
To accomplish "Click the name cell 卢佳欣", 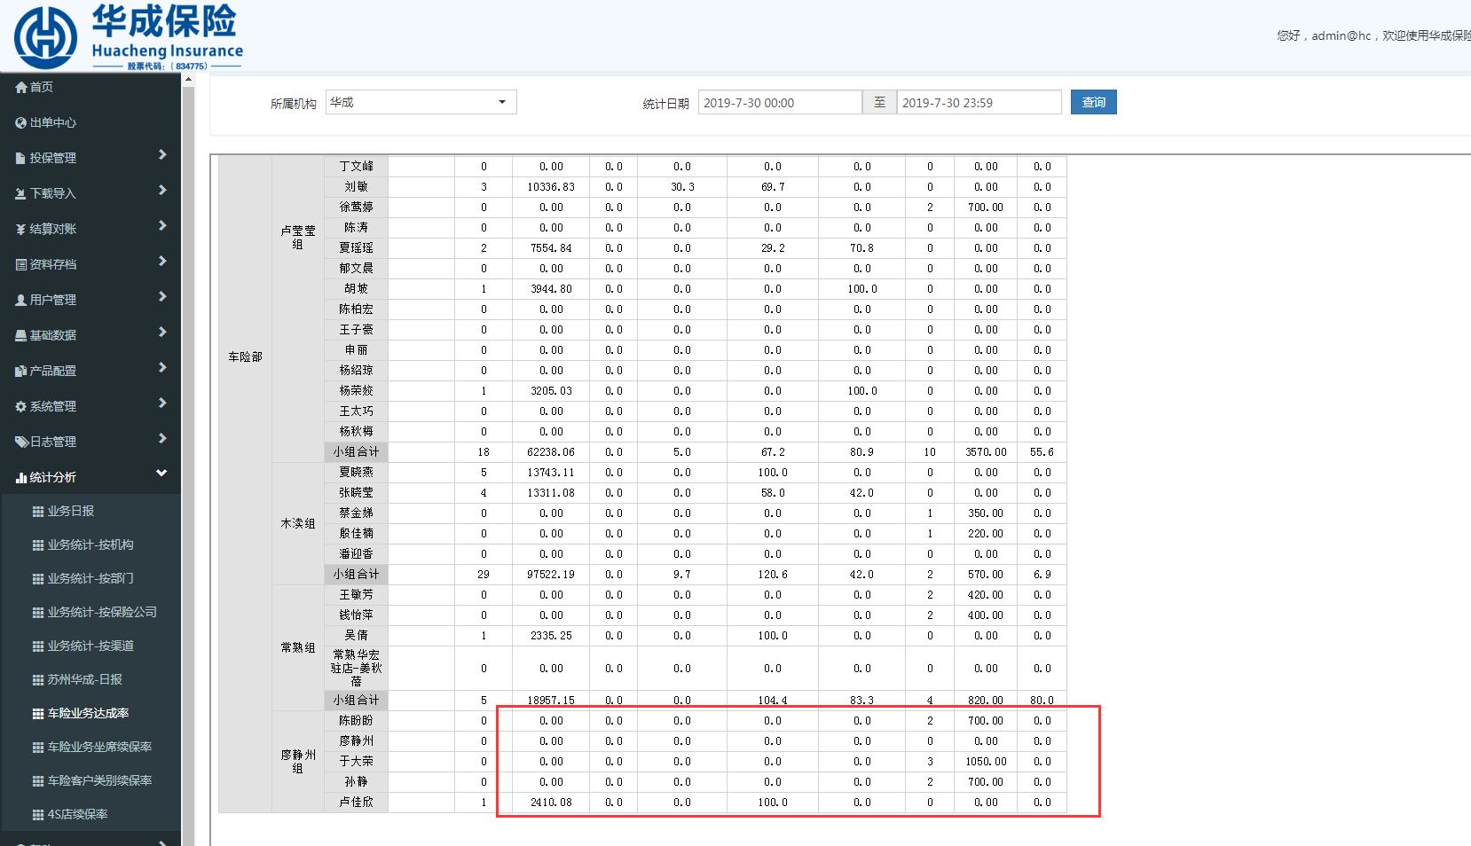I will [356, 803].
